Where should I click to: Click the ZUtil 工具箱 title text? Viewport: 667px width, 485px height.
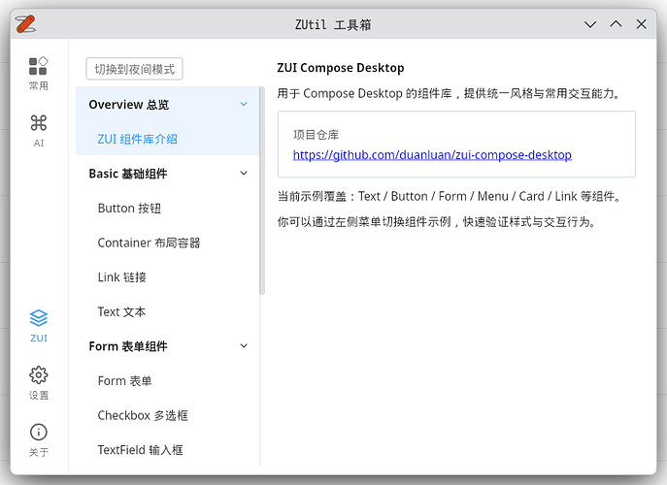click(x=333, y=24)
